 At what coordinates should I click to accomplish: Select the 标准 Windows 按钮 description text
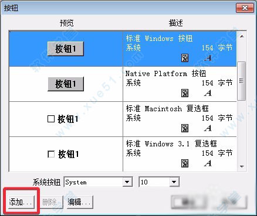tap(159, 38)
